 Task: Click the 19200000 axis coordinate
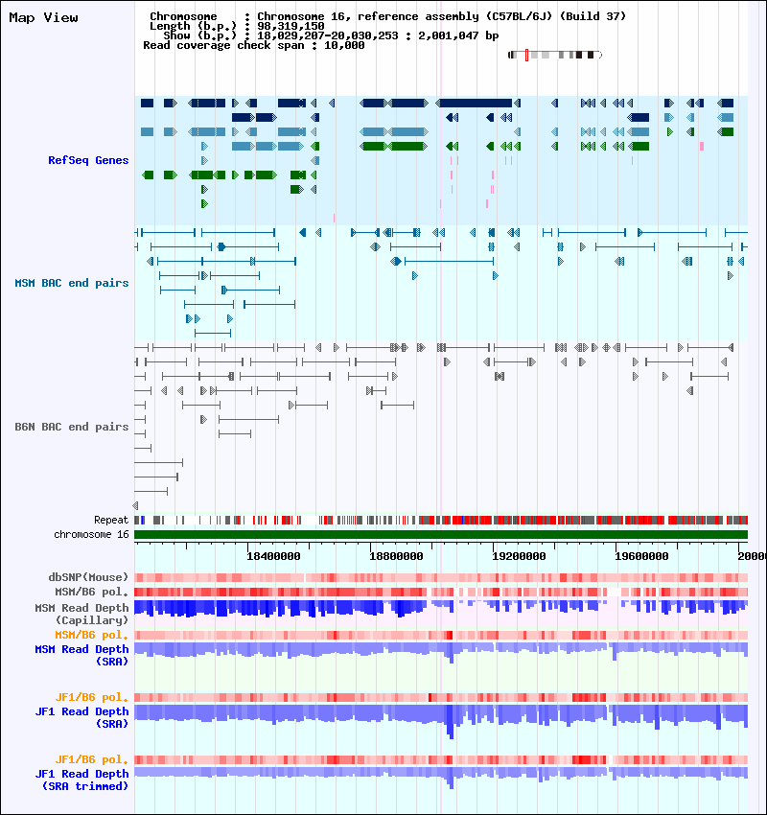(519, 556)
